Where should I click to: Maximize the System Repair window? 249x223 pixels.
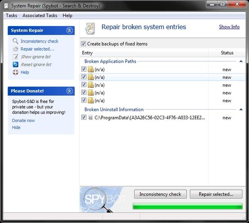point(222,4)
